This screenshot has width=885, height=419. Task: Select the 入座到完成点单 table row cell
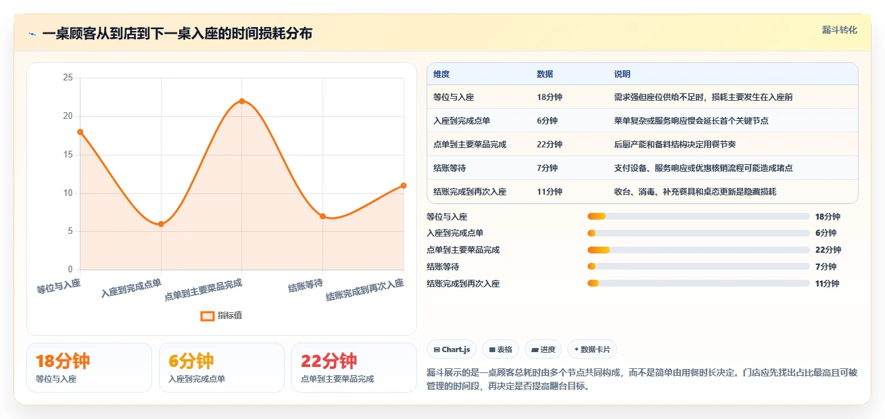pyautogui.click(x=462, y=121)
